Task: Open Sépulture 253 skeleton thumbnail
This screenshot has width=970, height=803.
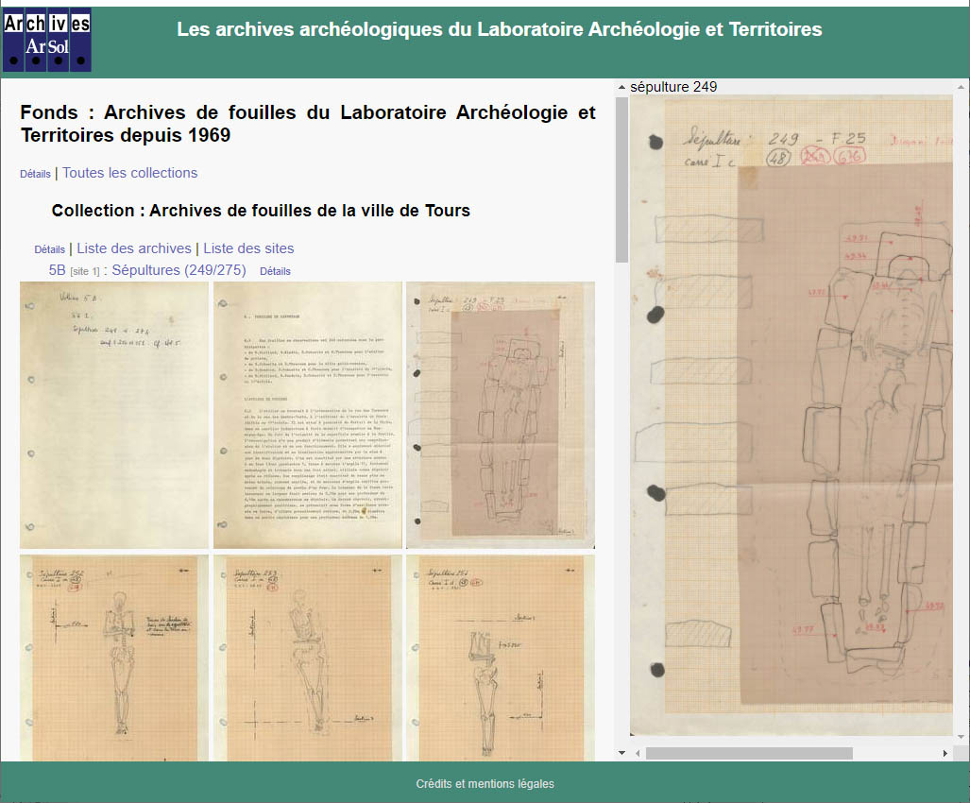Action: click(308, 658)
